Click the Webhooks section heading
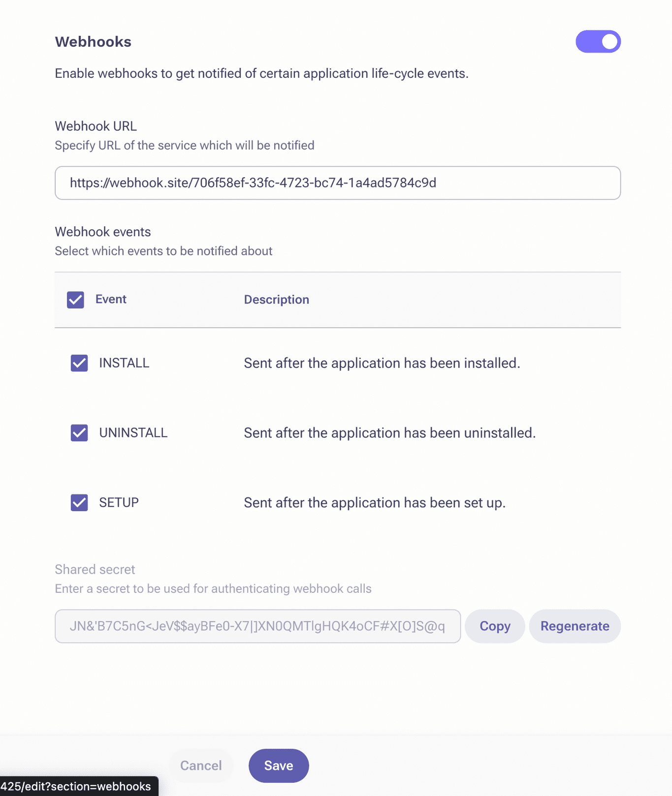The height and width of the screenshot is (796, 672). (93, 42)
